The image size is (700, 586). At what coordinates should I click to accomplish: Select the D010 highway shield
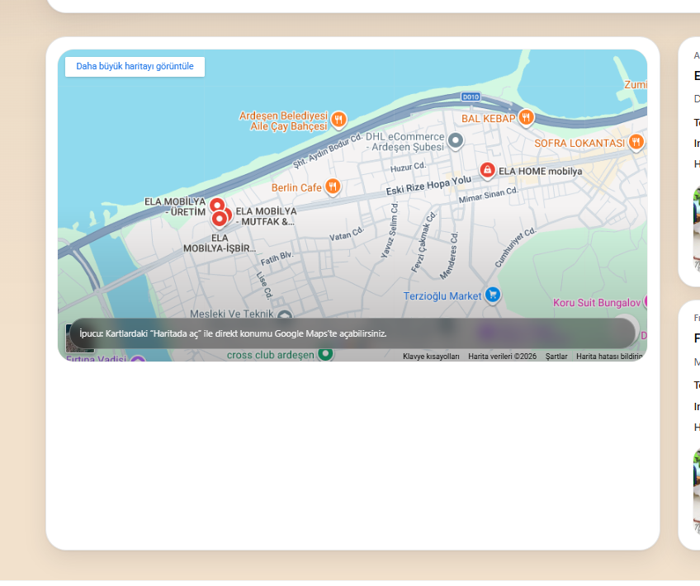(471, 97)
